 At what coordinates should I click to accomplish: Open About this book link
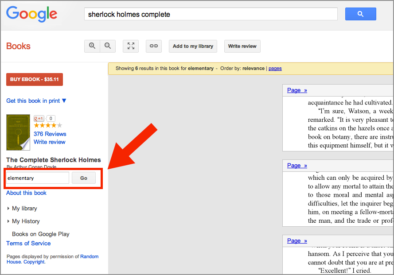click(x=26, y=193)
